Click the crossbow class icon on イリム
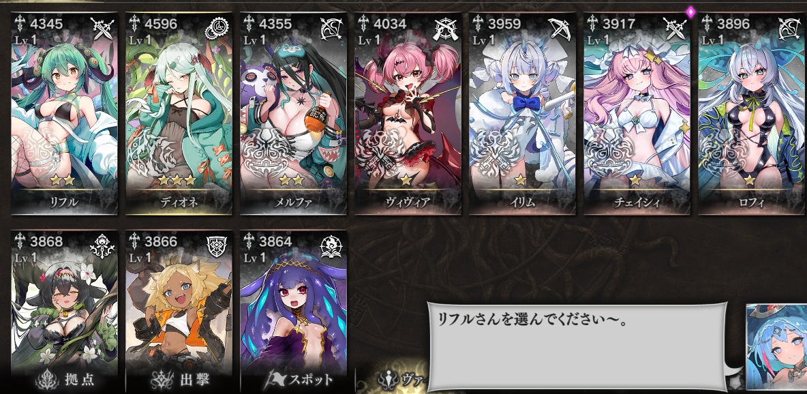 coord(560,29)
